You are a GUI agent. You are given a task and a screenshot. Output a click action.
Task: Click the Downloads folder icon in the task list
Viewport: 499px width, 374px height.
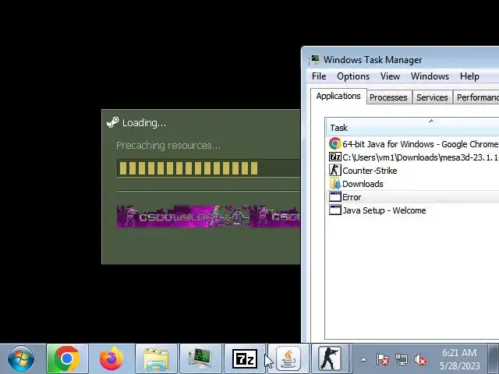coord(334,184)
